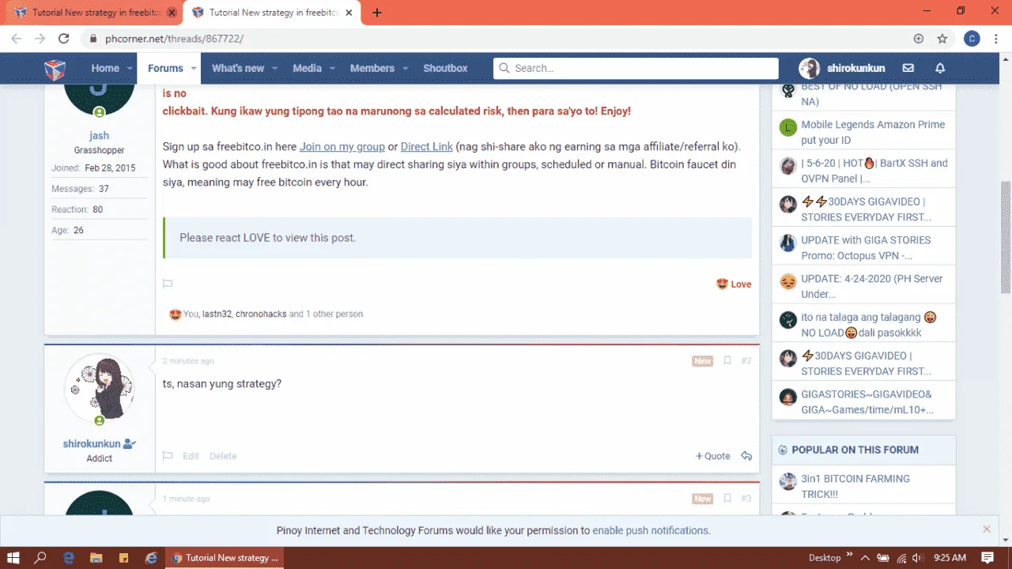Click browser back arrow

click(16, 38)
